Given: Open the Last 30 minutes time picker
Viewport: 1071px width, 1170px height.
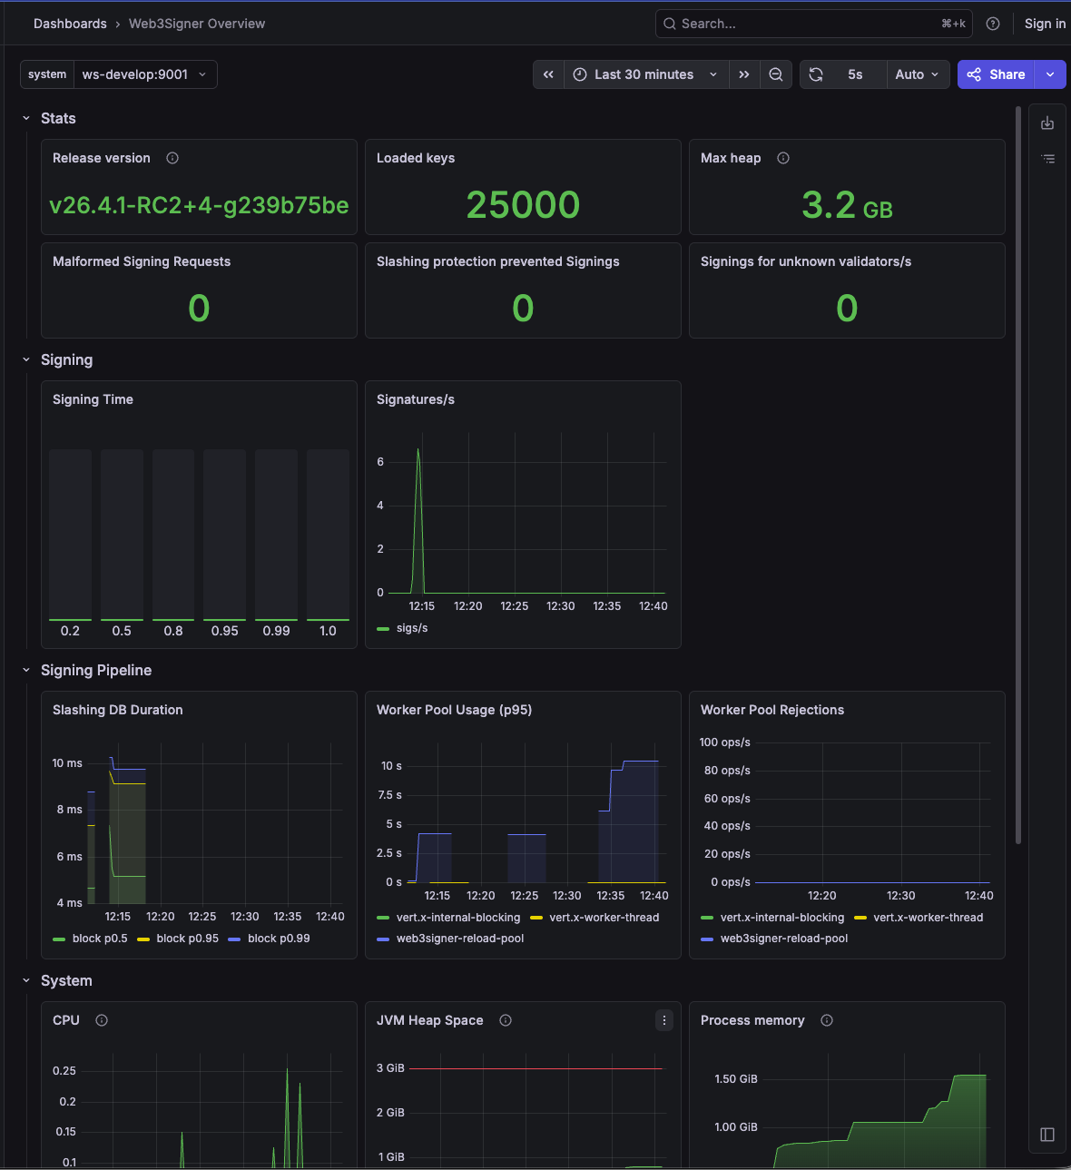Looking at the screenshot, I should click(646, 74).
